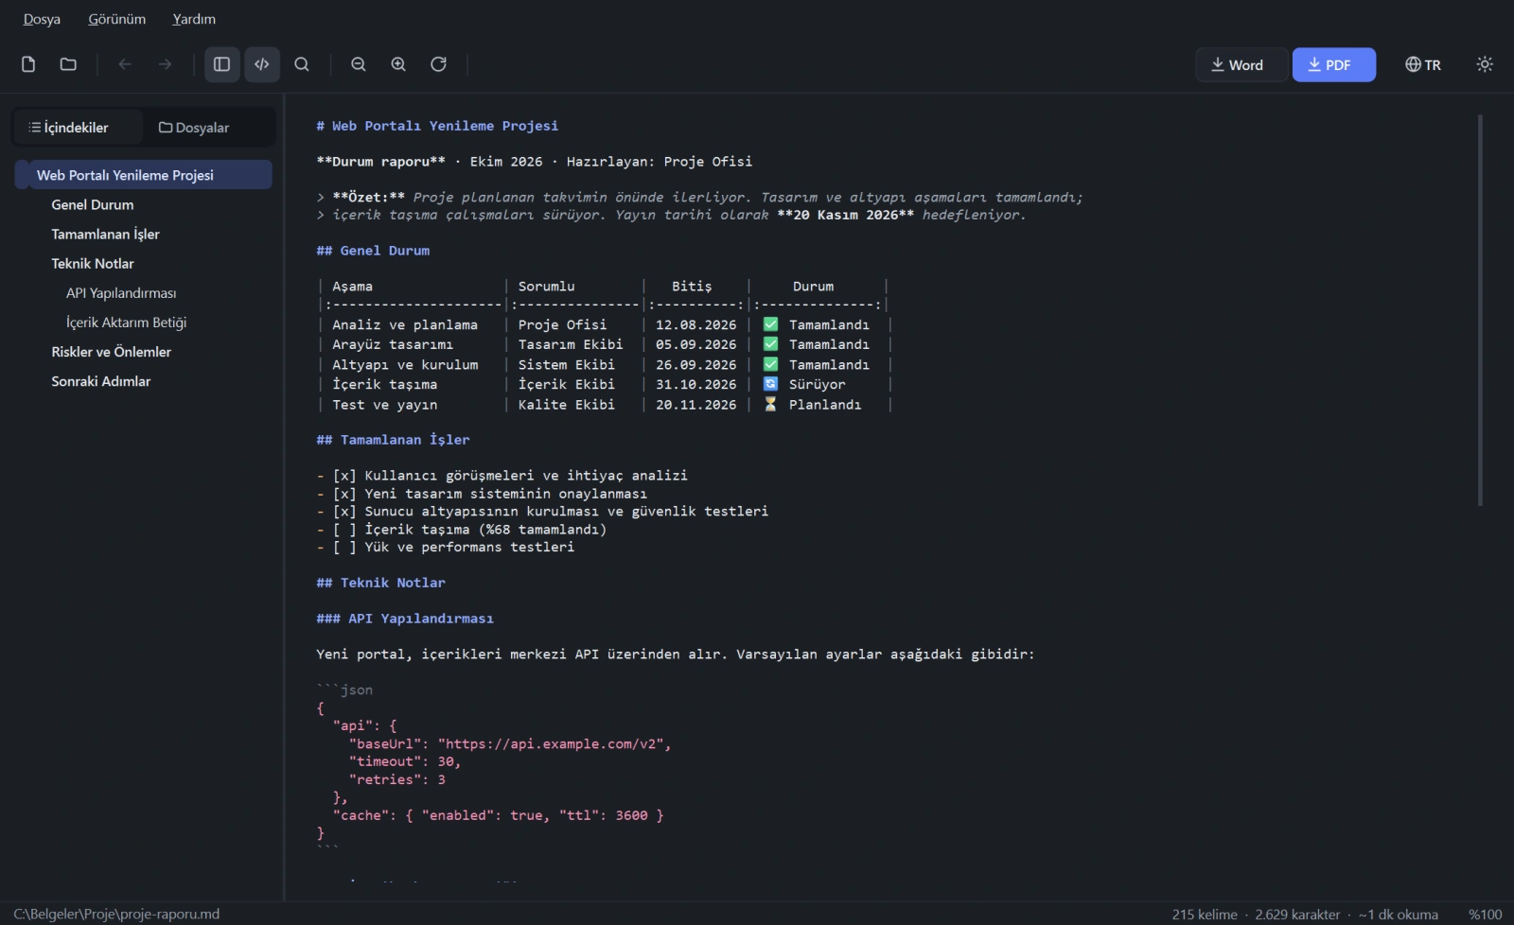Select Web Portalı Yenileme Projesi outline item
Screen dimensions: 1514x925
click(x=144, y=175)
